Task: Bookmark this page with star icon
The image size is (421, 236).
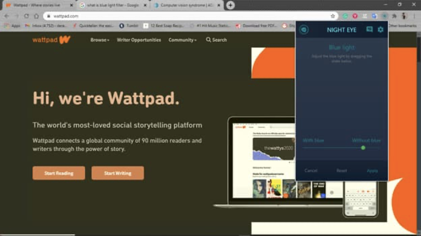Action: [x=333, y=16]
